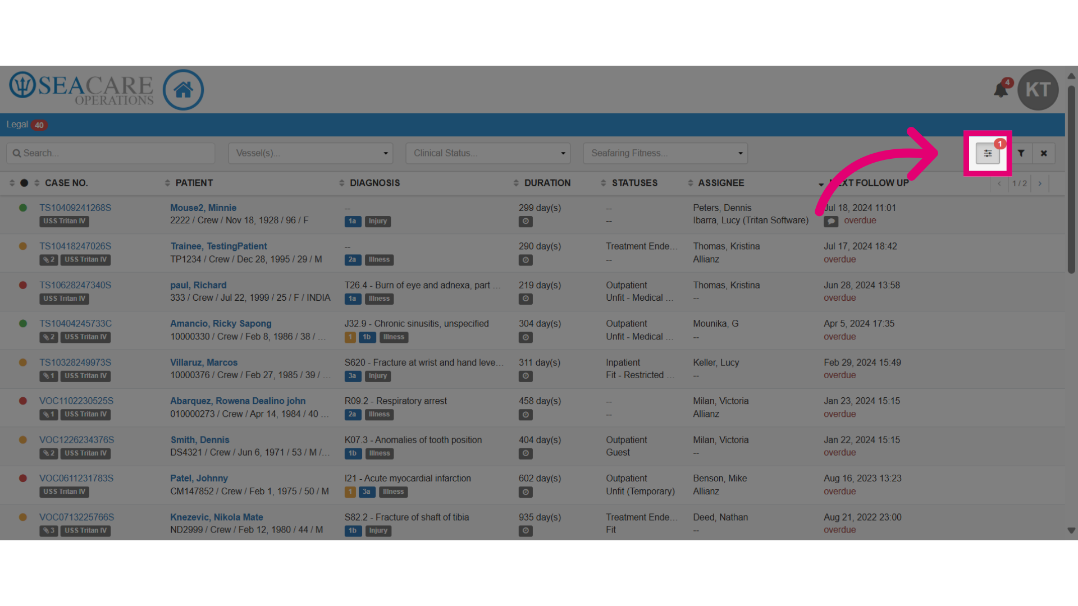Image resolution: width=1078 pixels, height=606 pixels.
Task: Select the Legal tab with 40 badge
Action: [x=26, y=125]
